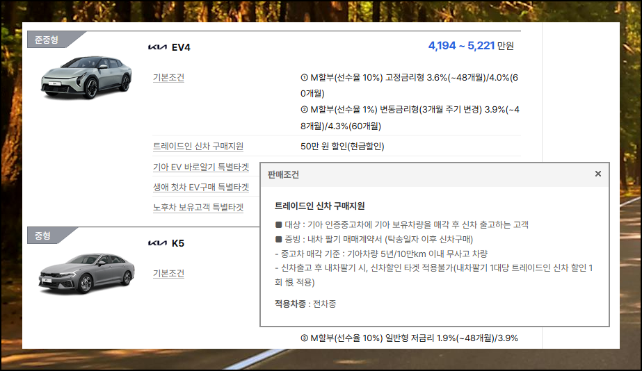642x371 pixels.
Task: Open the EV4 기본조건 link
Action: 169,77
